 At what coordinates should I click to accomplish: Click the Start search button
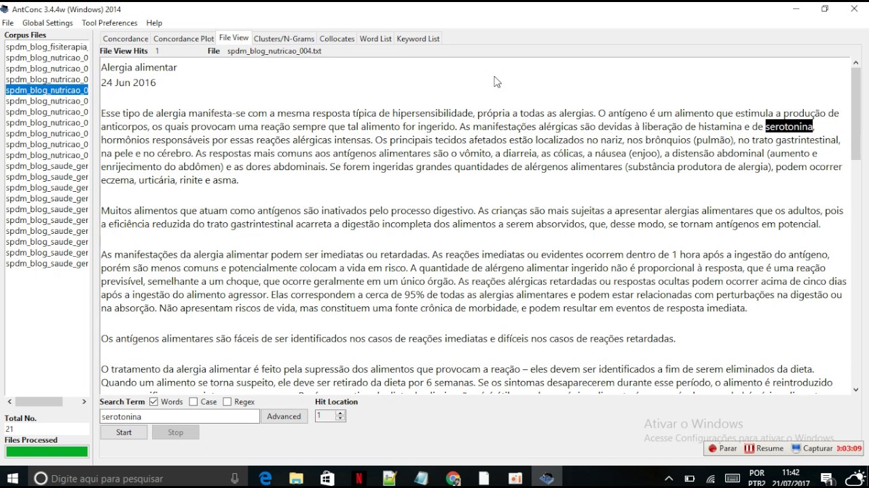pyautogui.click(x=124, y=432)
